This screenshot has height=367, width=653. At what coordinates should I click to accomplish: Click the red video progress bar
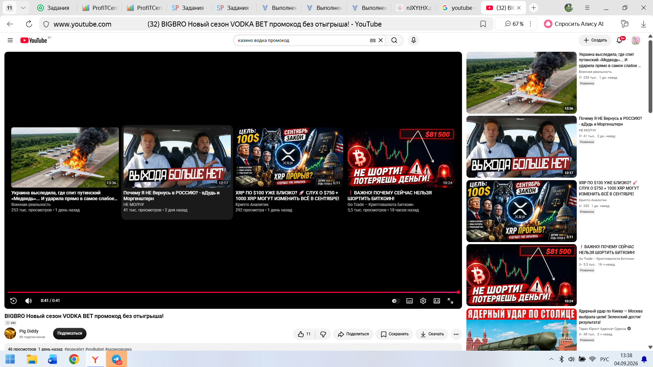[233, 292]
